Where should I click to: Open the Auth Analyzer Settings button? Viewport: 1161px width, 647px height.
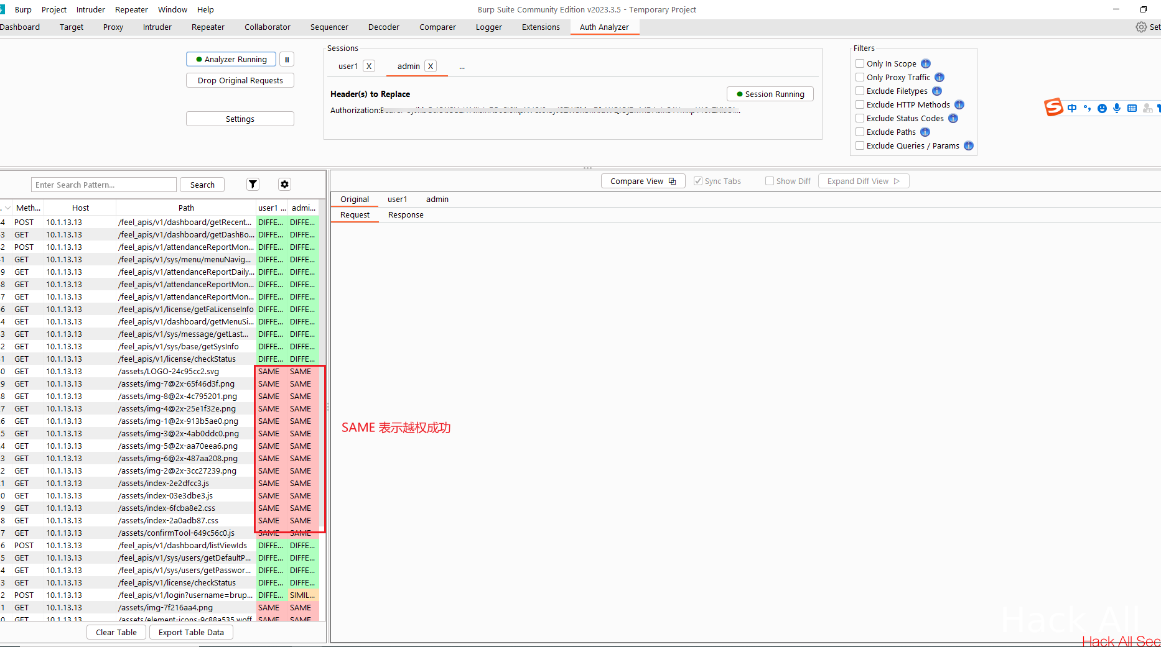pyautogui.click(x=240, y=119)
